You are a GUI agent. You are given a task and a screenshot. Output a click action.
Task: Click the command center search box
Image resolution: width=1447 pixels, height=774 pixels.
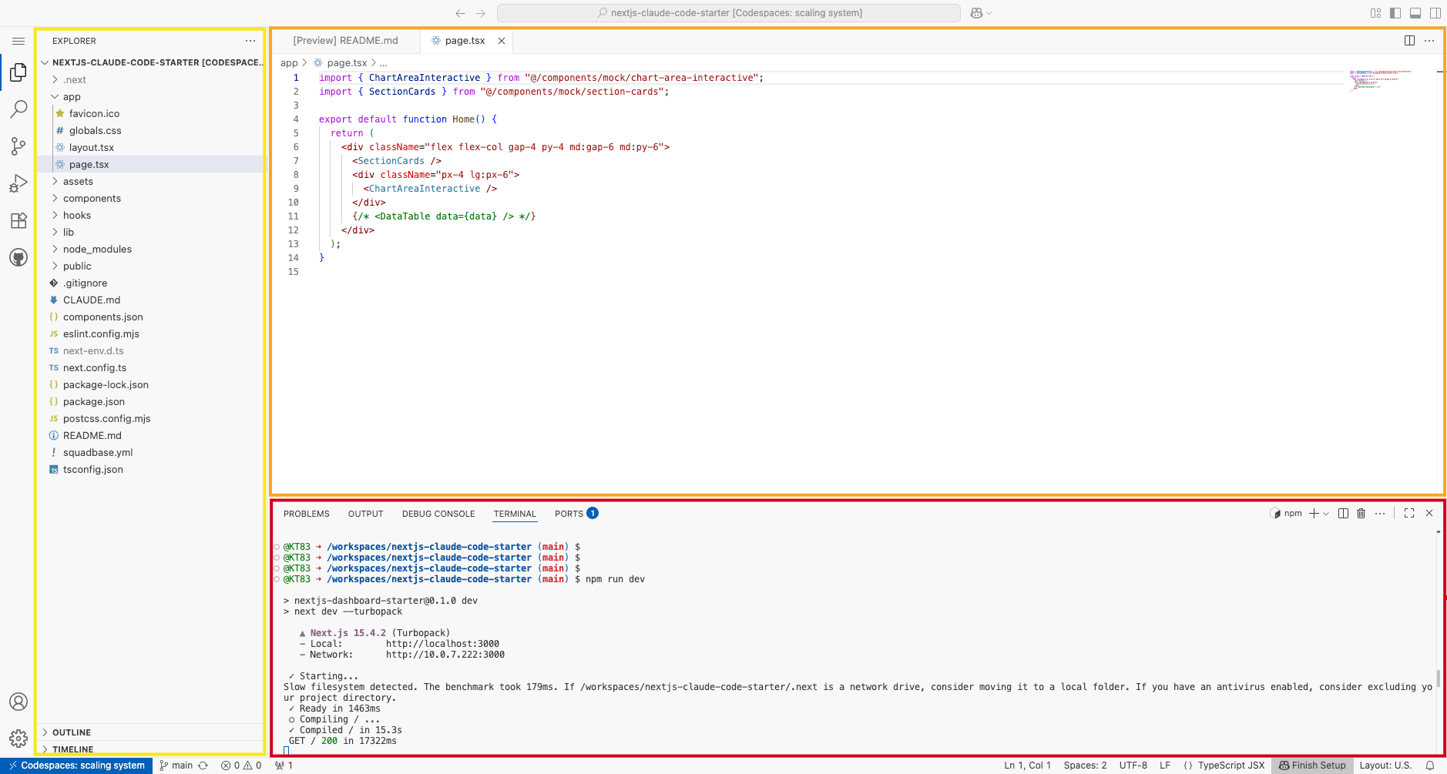click(x=728, y=13)
